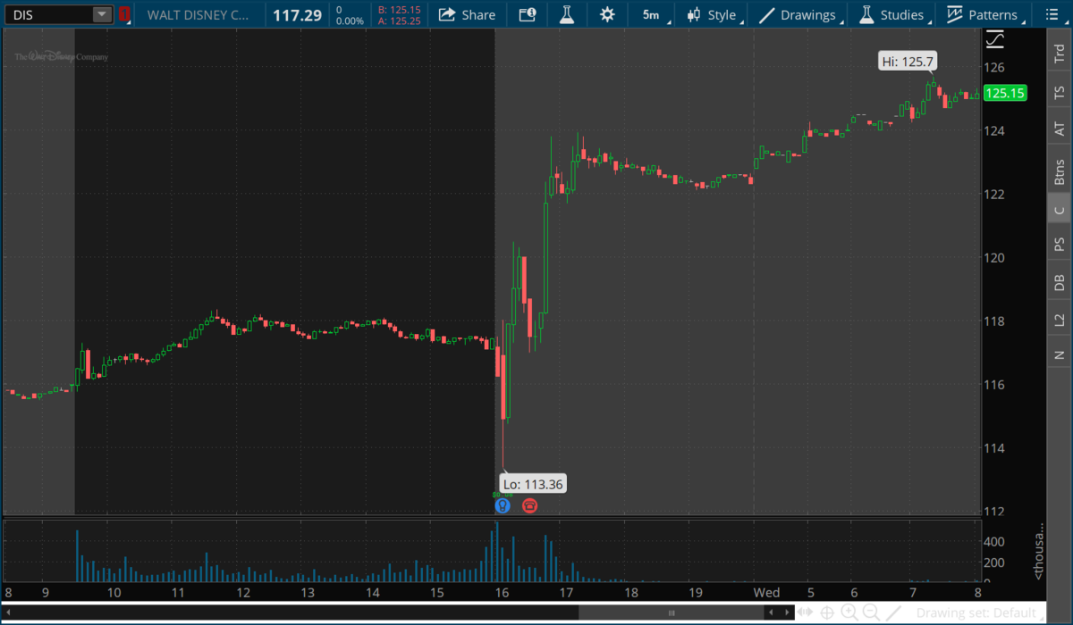Click scrollbar right arrow

tap(787, 612)
